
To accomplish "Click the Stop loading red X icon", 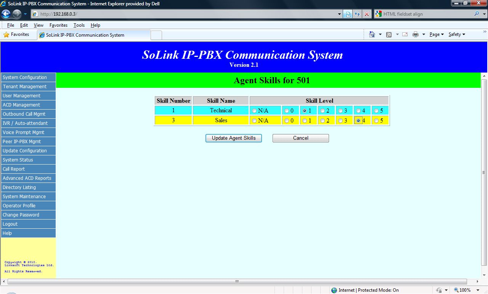I will tap(367, 14).
